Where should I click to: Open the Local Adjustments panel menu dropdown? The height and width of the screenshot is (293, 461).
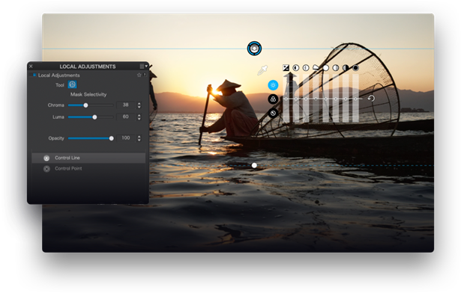pyautogui.click(x=143, y=67)
